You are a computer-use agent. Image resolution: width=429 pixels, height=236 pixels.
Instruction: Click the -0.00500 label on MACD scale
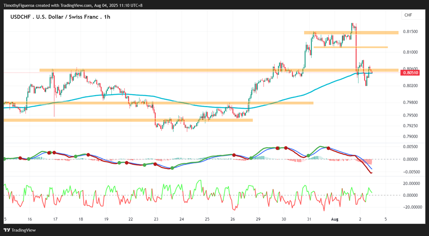point(411,172)
